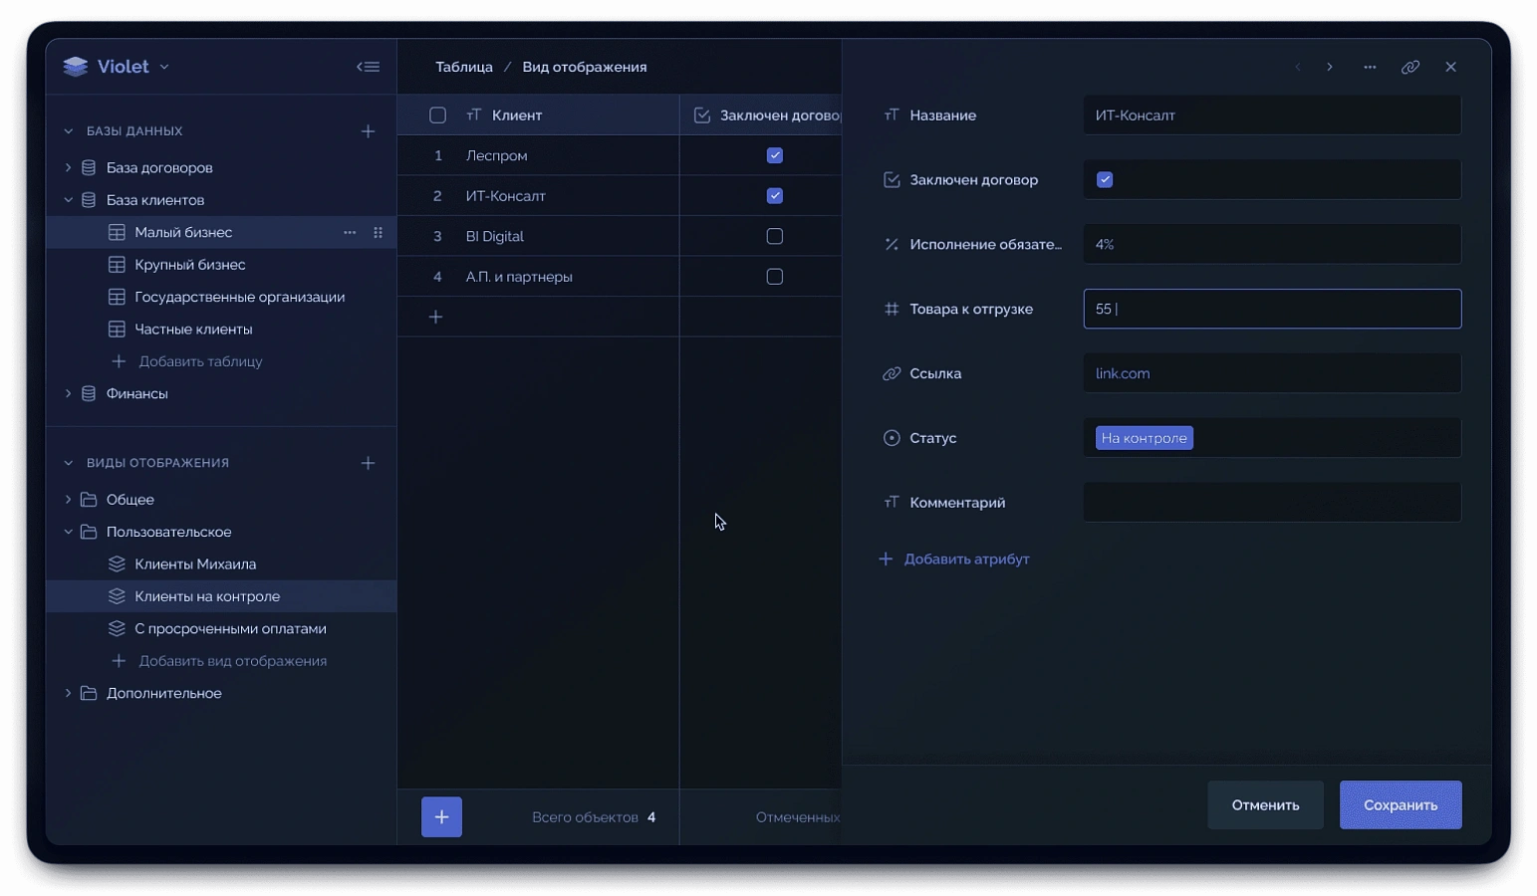Click the Сохранить button
1537x896 pixels.
(1401, 804)
